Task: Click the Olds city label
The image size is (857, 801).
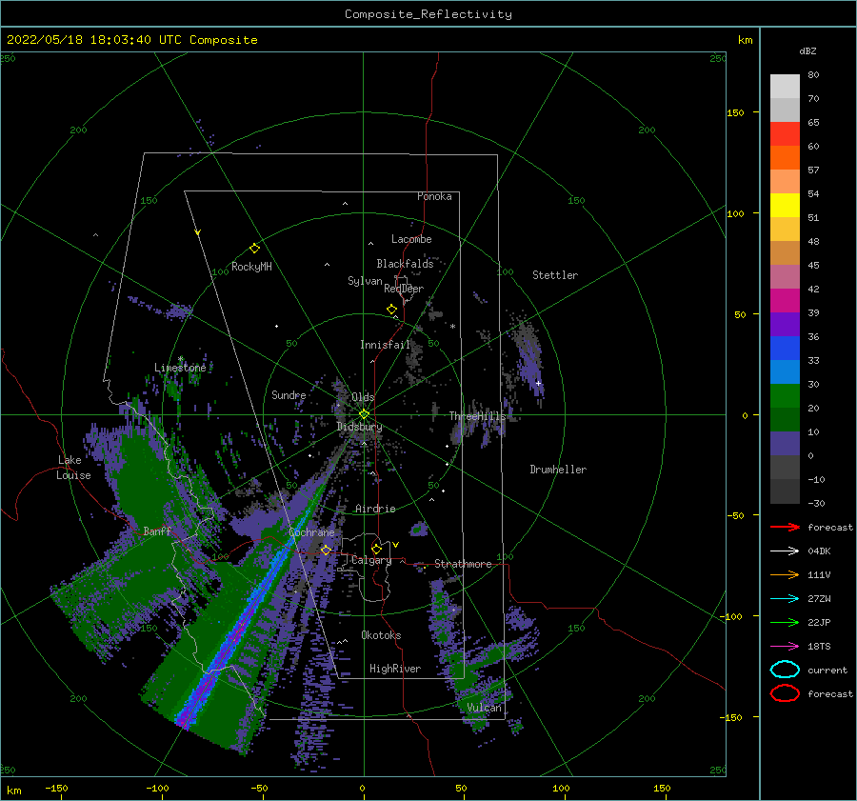Action: click(363, 397)
